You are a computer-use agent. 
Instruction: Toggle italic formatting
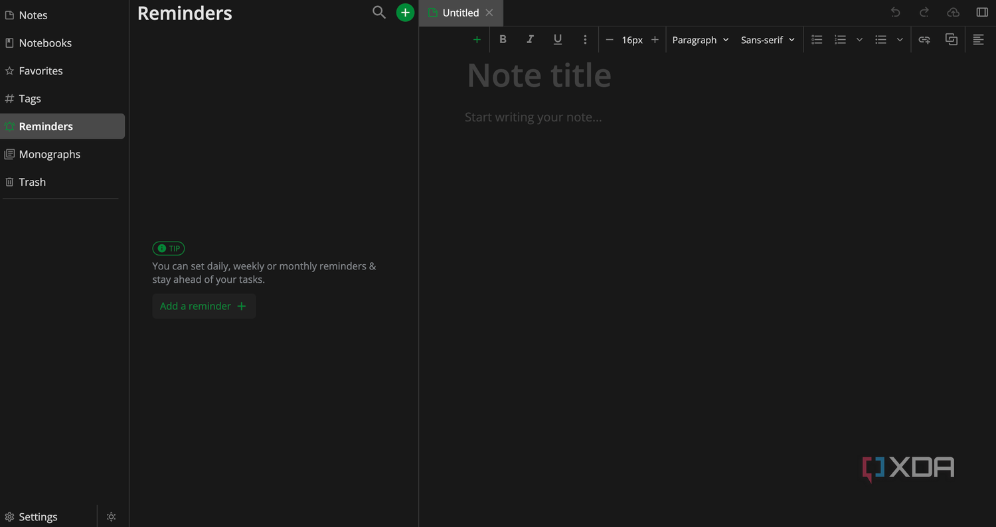coord(530,40)
